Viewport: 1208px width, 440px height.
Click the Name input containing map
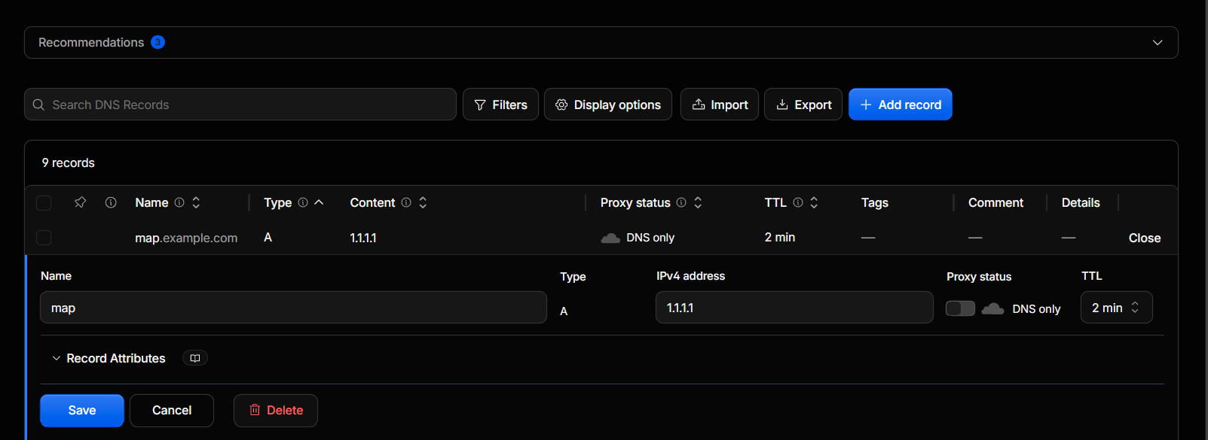[x=293, y=308]
